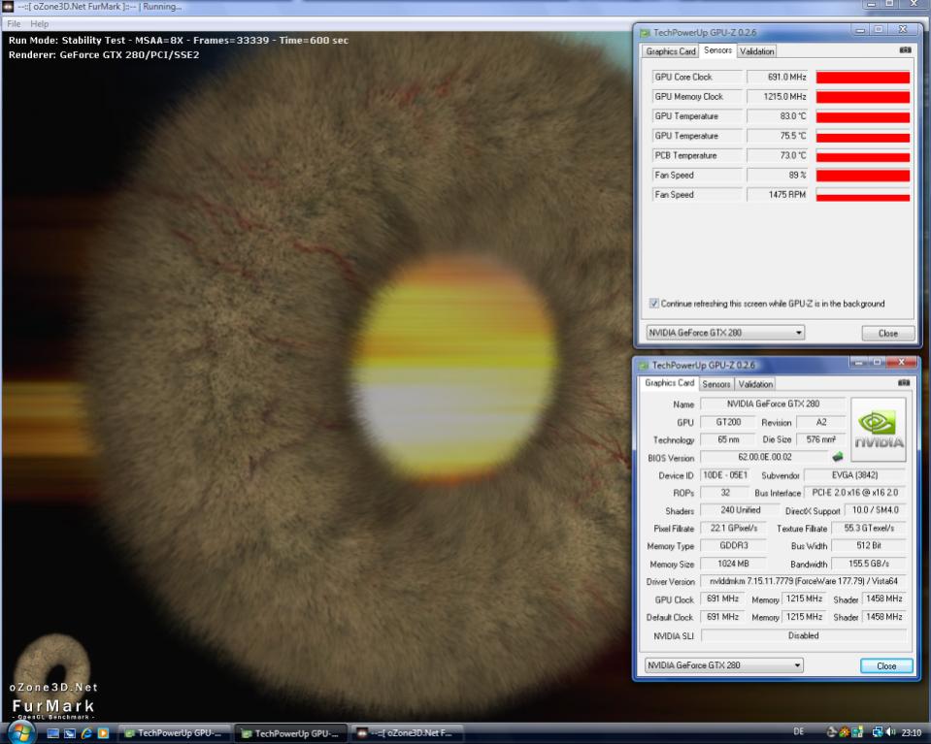Image resolution: width=931 pixels, height=744 pixels.
Task: Click the BIOS Version field 62.00.0E.00.02
Action: coord(765,457)
